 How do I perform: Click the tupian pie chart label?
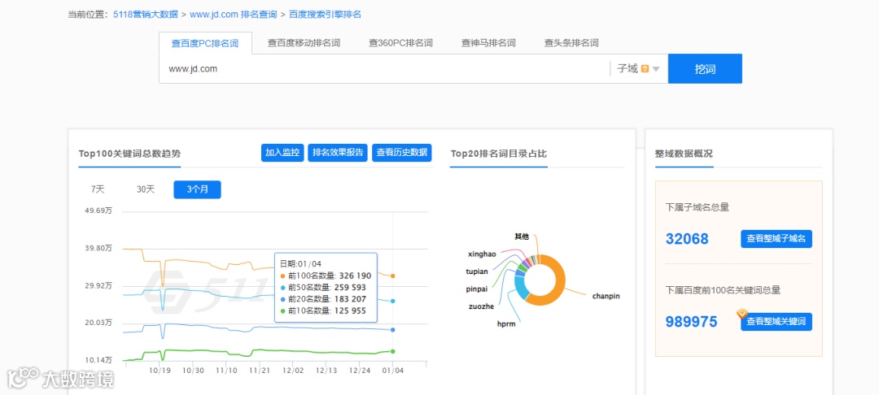pyautogui.click(x=477, y=271)
